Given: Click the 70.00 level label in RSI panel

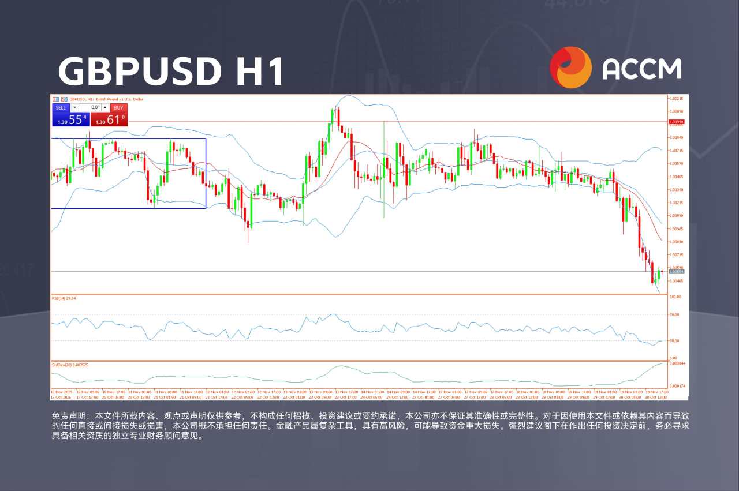Looking at the screenshot, I should pyautogui.click(x=675, y=314).
